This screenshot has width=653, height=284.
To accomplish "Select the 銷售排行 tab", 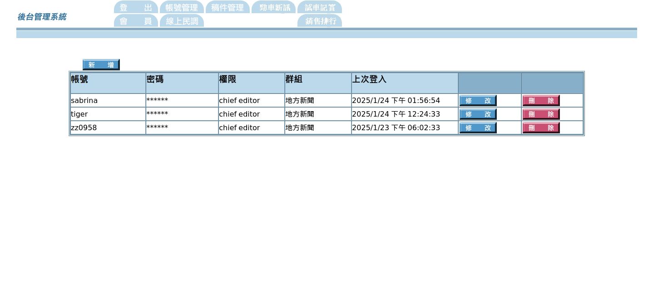I will [320, 21].
